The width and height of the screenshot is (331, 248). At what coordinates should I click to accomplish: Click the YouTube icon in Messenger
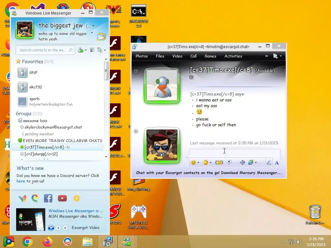point(62,198)
